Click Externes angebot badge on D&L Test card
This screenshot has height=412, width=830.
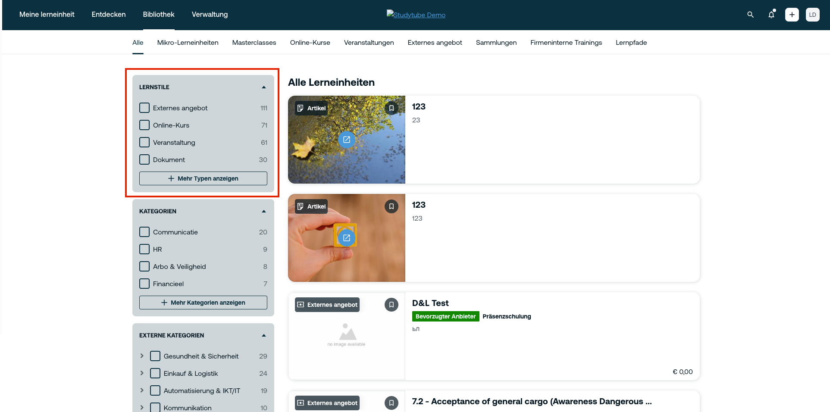pos(327,305)
